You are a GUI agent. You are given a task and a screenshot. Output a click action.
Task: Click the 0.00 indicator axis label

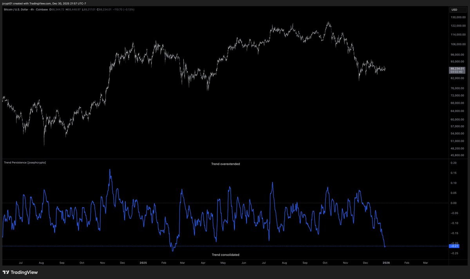tap(454, 203)
